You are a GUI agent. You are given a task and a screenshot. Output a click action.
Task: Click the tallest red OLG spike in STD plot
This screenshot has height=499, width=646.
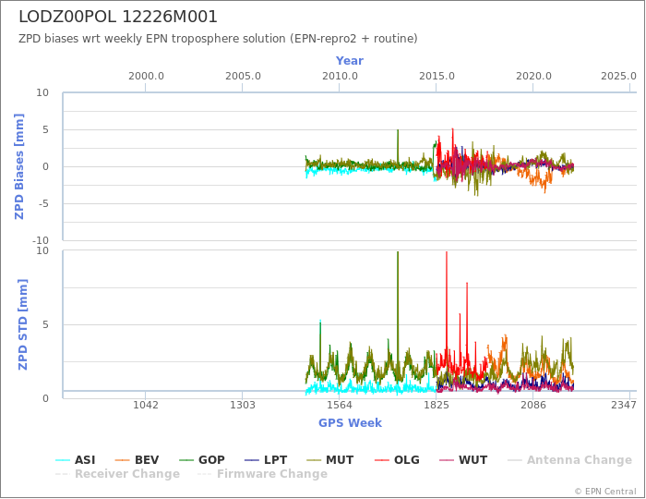click(447, 305)
